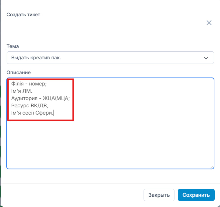Click the word Аудитория in the description
This screenshot has height=207, width=220.
pyautogui.click(x=25, y=98)
